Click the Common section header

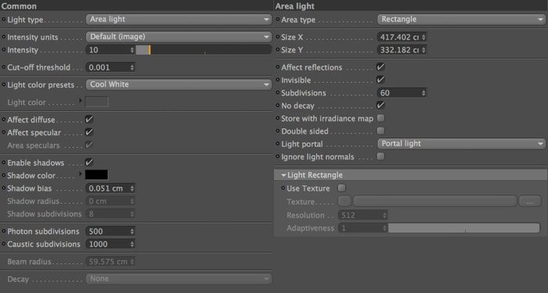(x=19, y=6)
